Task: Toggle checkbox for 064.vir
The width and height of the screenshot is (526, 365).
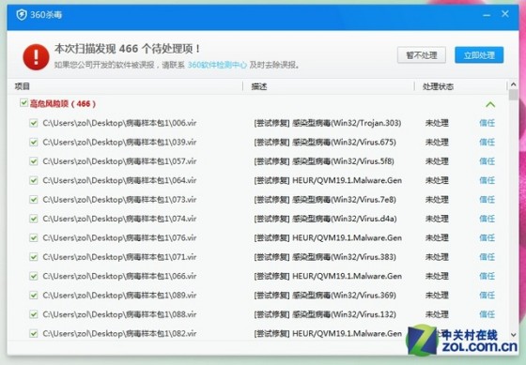Action: [34, 180]
